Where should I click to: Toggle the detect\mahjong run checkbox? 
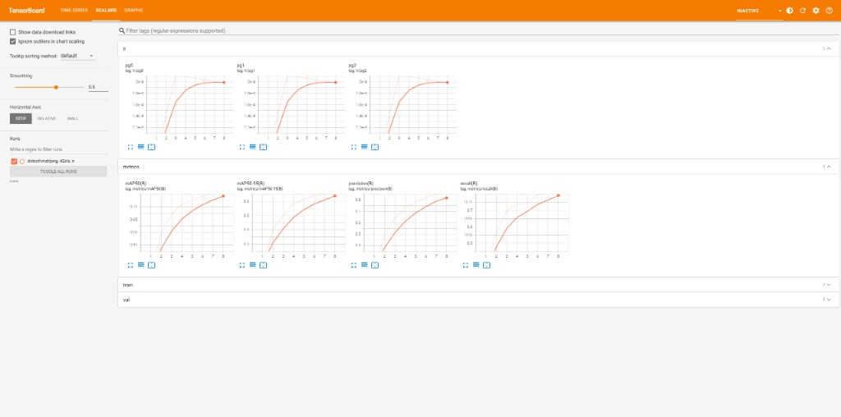(14, 162)
